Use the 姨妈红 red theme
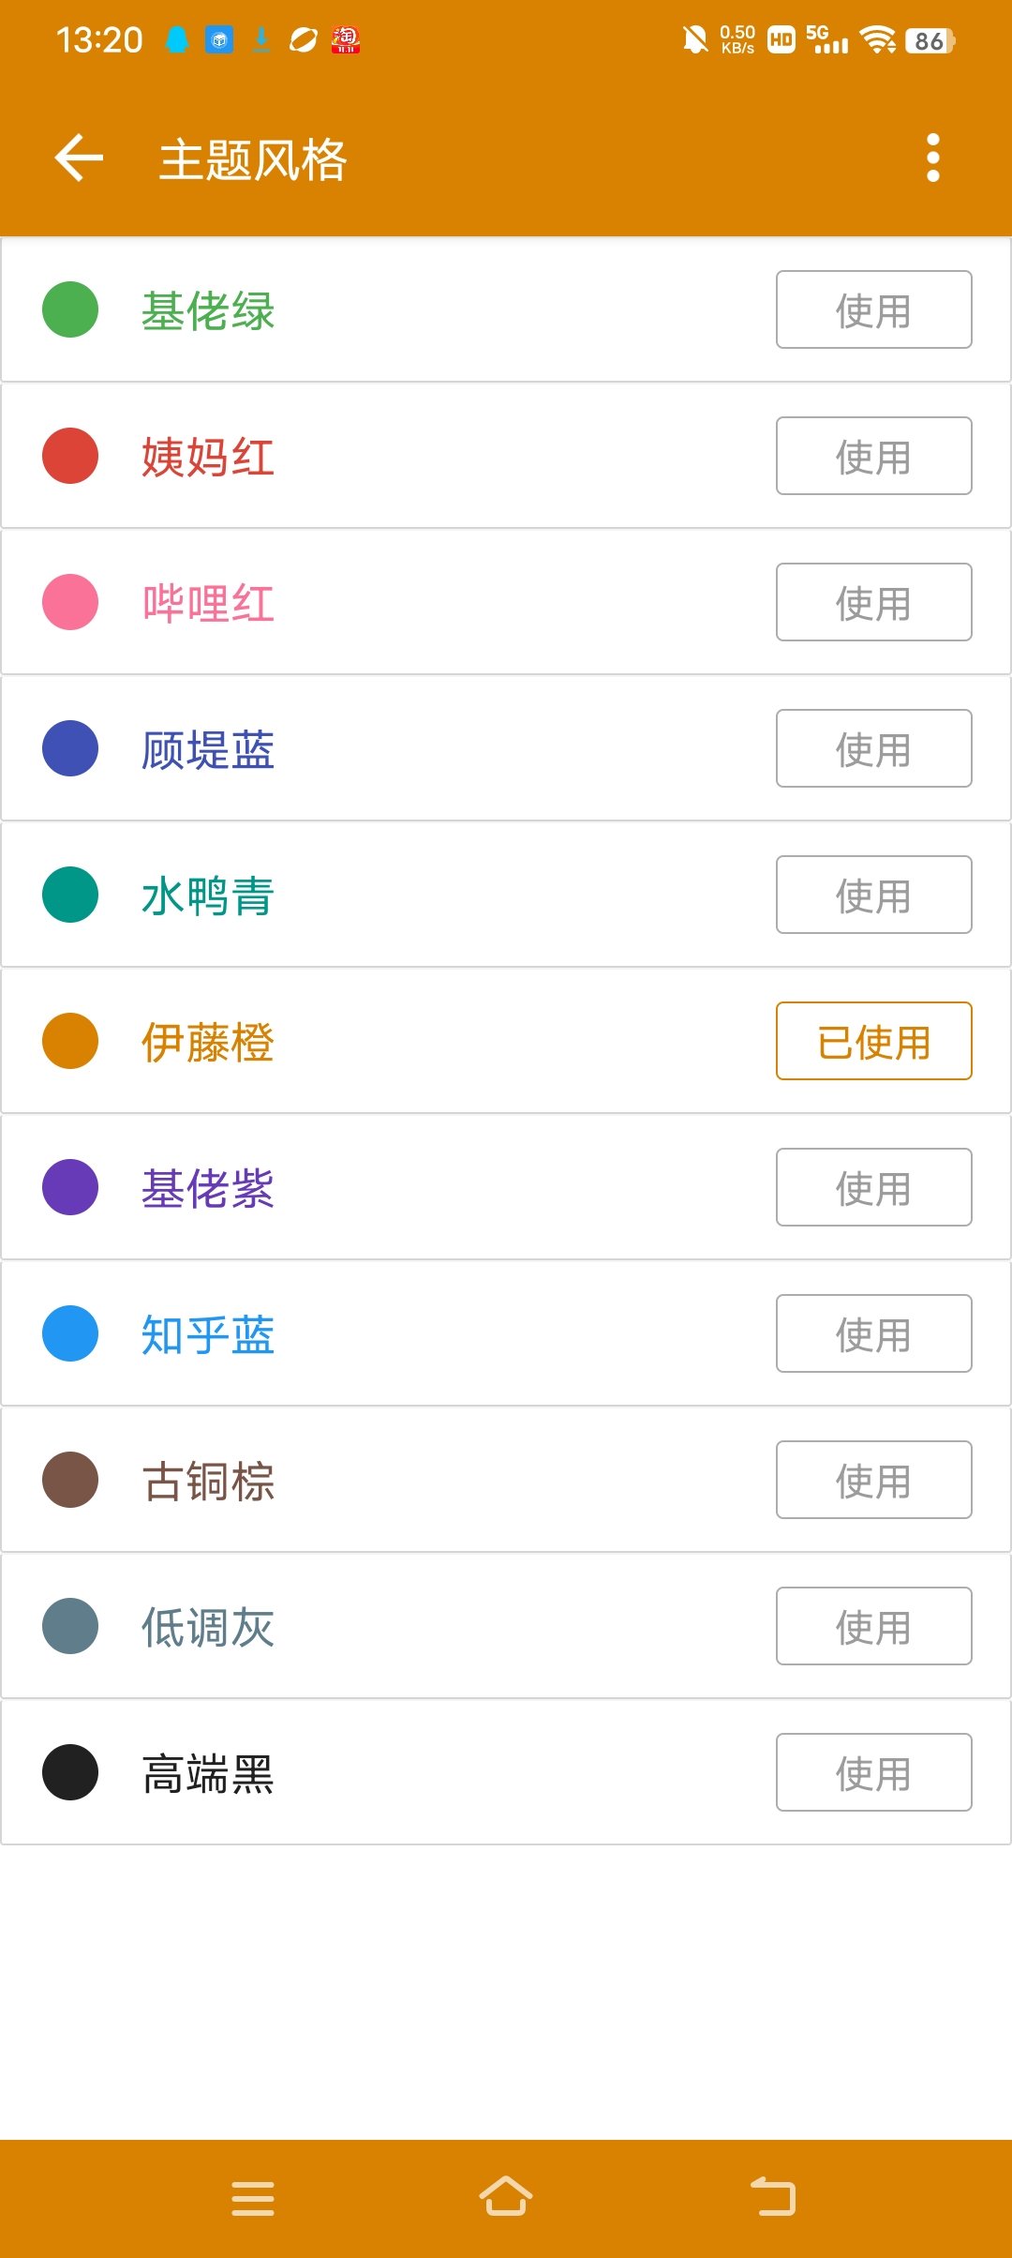Viewport: 1012px width, 2258px height. (x=873, y=456)
